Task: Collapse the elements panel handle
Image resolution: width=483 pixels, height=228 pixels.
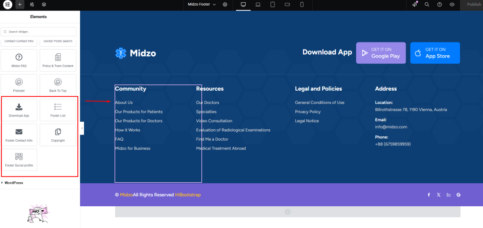Action: tap(82, 128)
